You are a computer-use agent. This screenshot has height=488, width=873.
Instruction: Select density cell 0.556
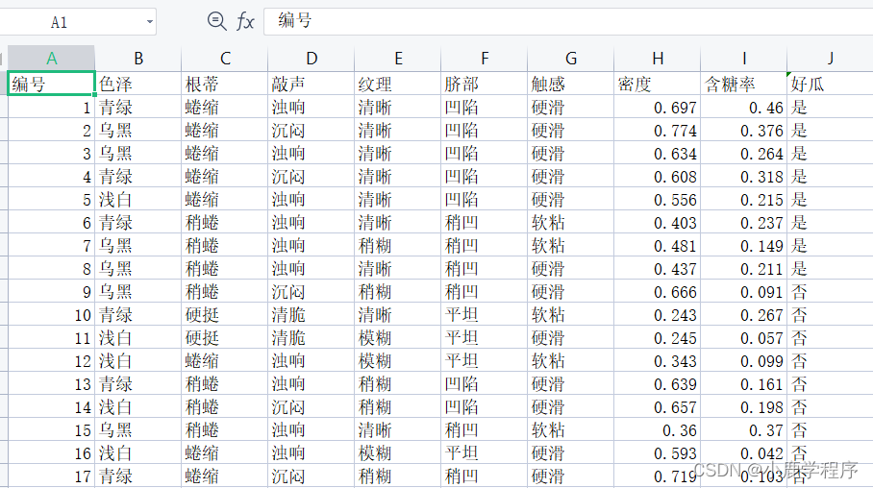pyautogui.click(x=658, y=199)
